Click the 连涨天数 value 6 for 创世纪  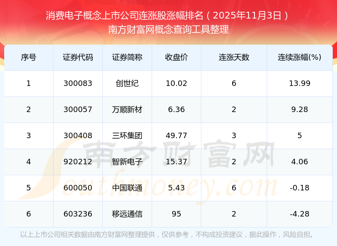click(x=234, y=83)
